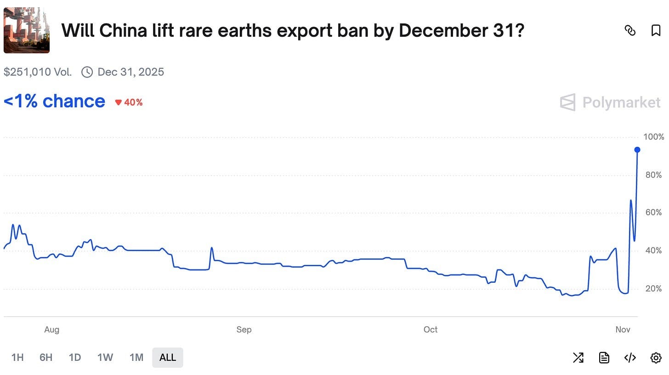The height and width of the screenshot is (375, 669).
Task: Click the Polymarket logo watermark
Action: pyautogui.click(x=610, y=102)
